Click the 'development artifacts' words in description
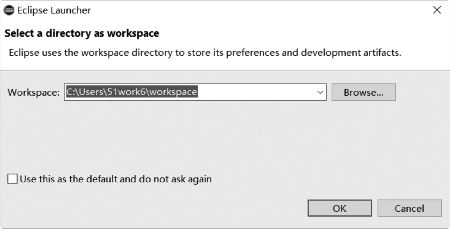The width and height of the screenshot is (450, 229). pos(351,53)
